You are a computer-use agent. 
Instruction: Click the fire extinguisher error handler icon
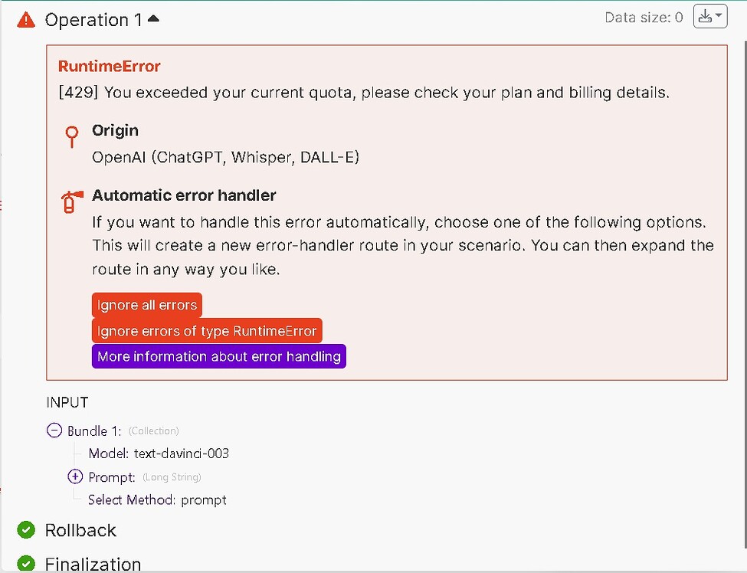[x=70, y=201]
